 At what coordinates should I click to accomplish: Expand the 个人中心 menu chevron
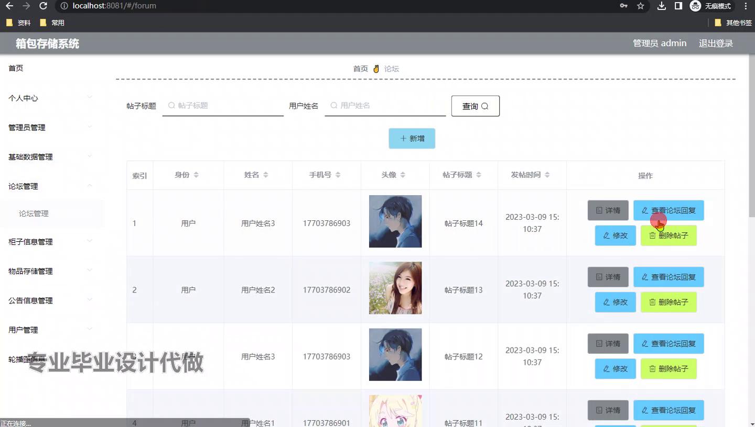point(90,97)
